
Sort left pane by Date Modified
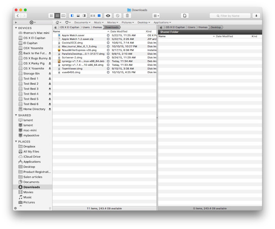127,31
